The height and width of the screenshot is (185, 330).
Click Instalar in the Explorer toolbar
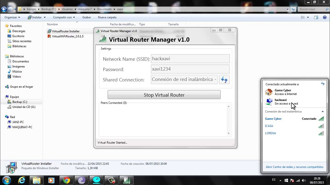click(x=35, y=17)
